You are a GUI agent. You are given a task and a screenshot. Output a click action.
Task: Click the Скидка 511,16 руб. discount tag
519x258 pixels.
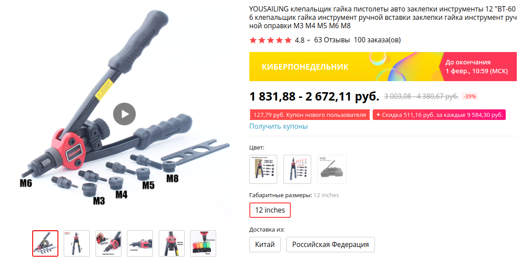pyautogui.click(x=439, y=115)
